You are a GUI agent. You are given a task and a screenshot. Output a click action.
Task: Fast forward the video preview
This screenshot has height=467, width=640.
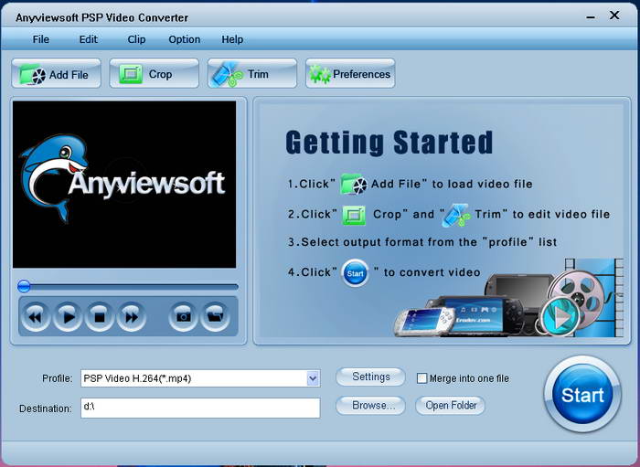[131, 316]
